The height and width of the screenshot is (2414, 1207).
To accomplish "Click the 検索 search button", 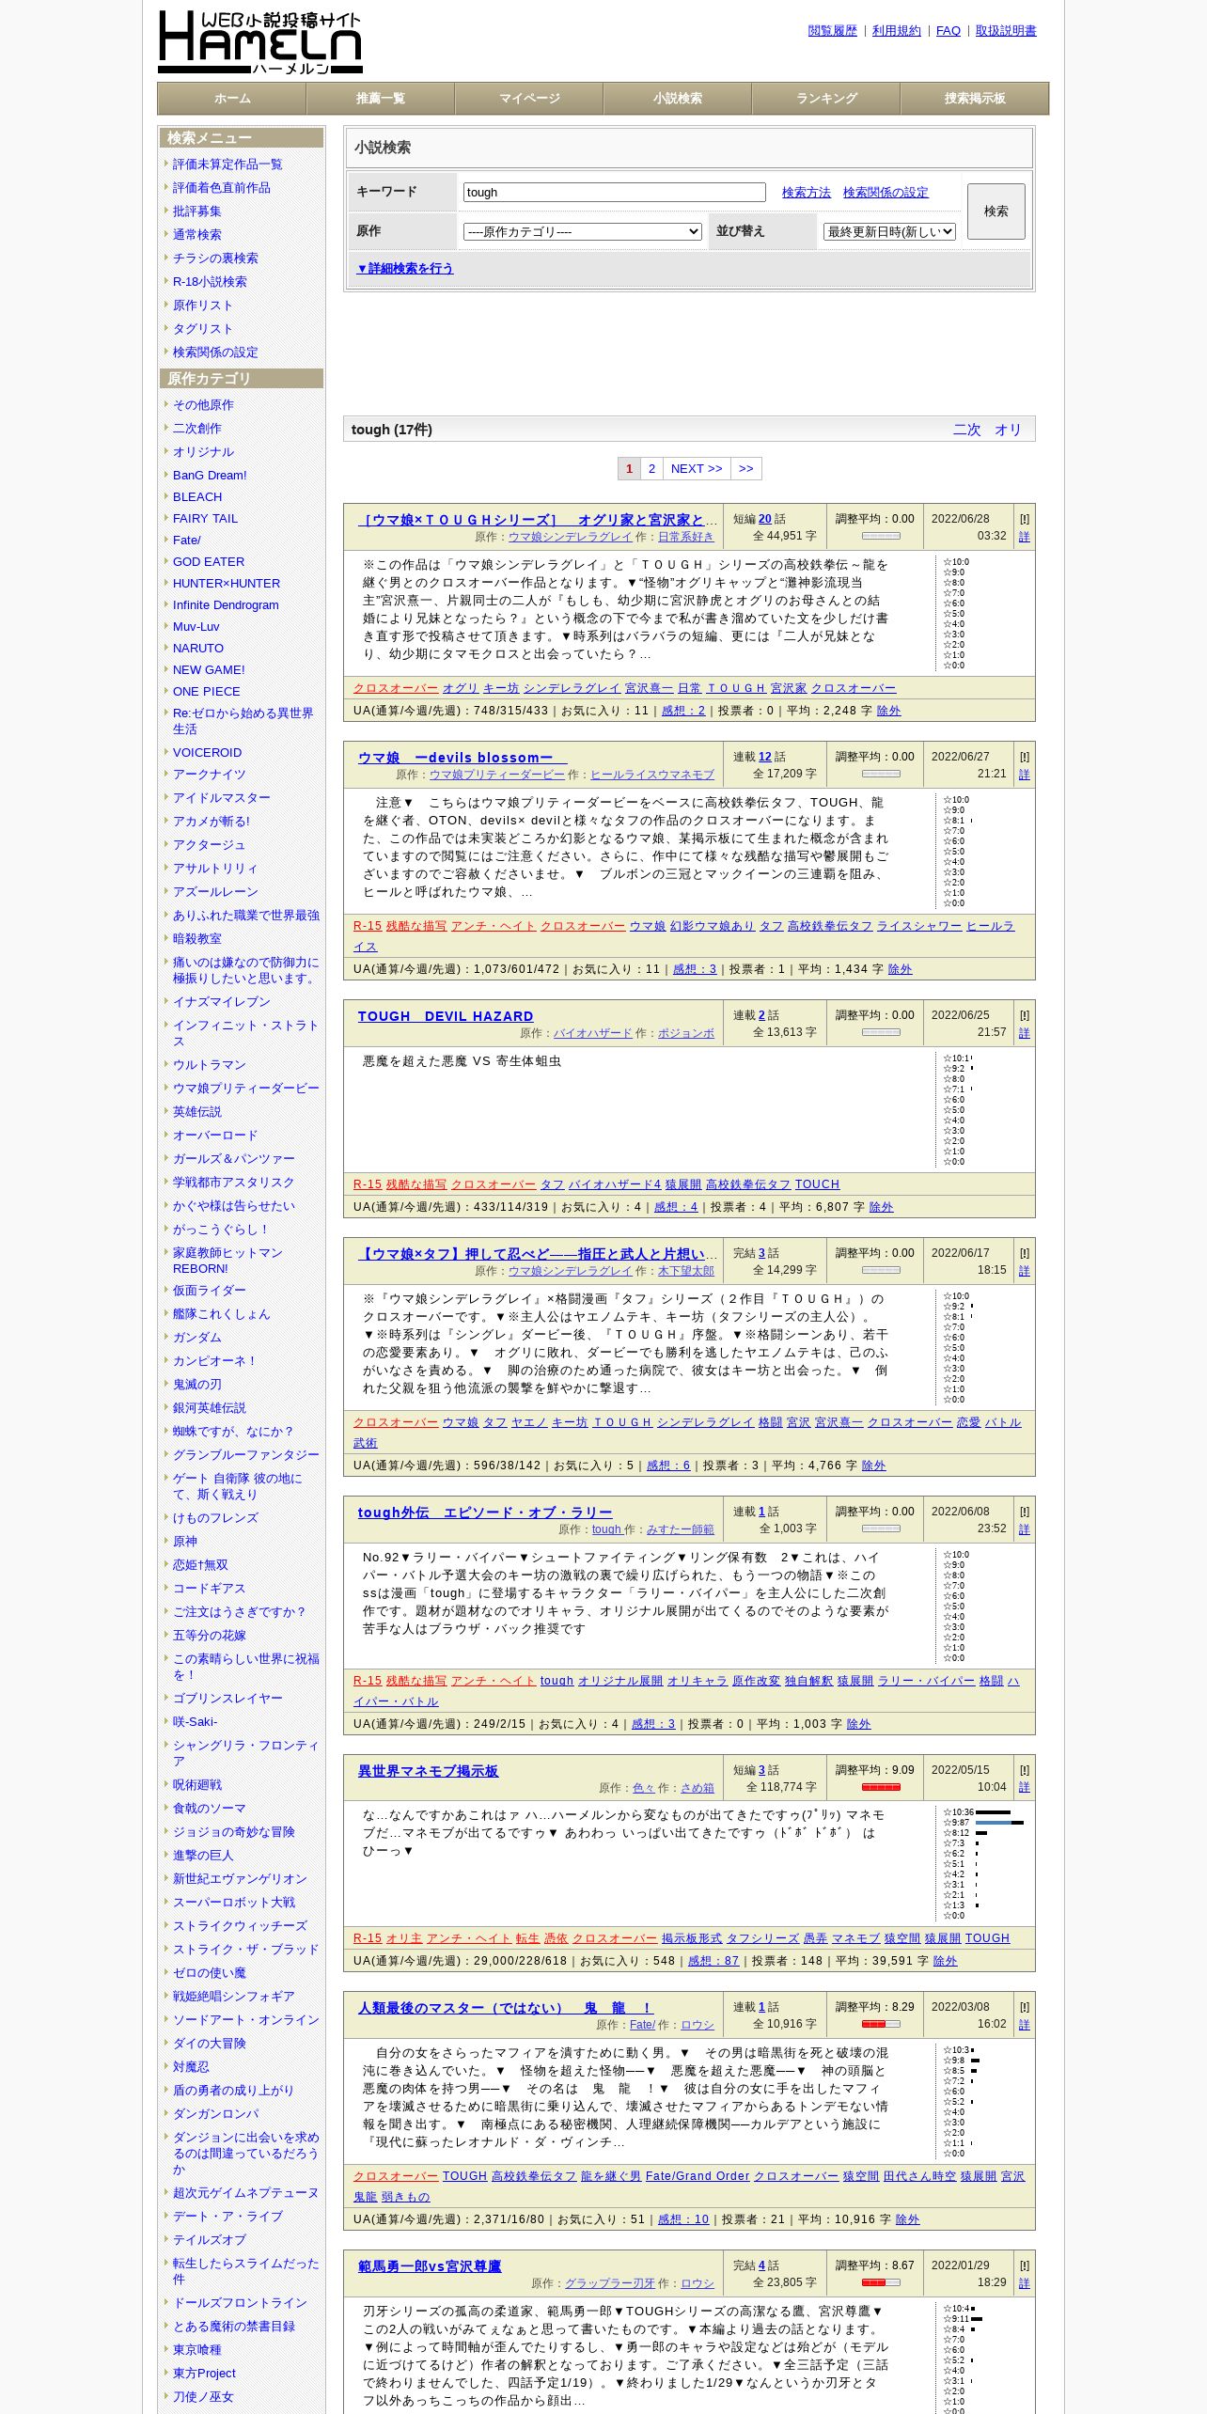I will (996, 212).
